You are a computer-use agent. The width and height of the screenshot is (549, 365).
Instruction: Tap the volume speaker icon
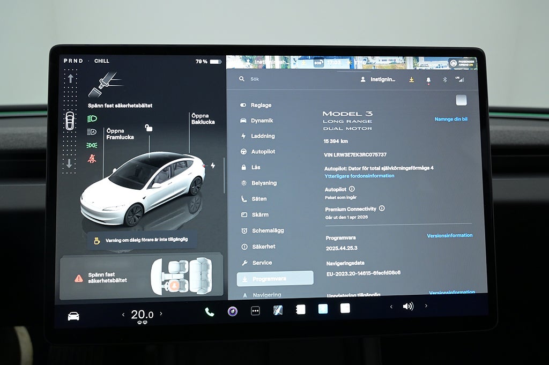(408, 306)
